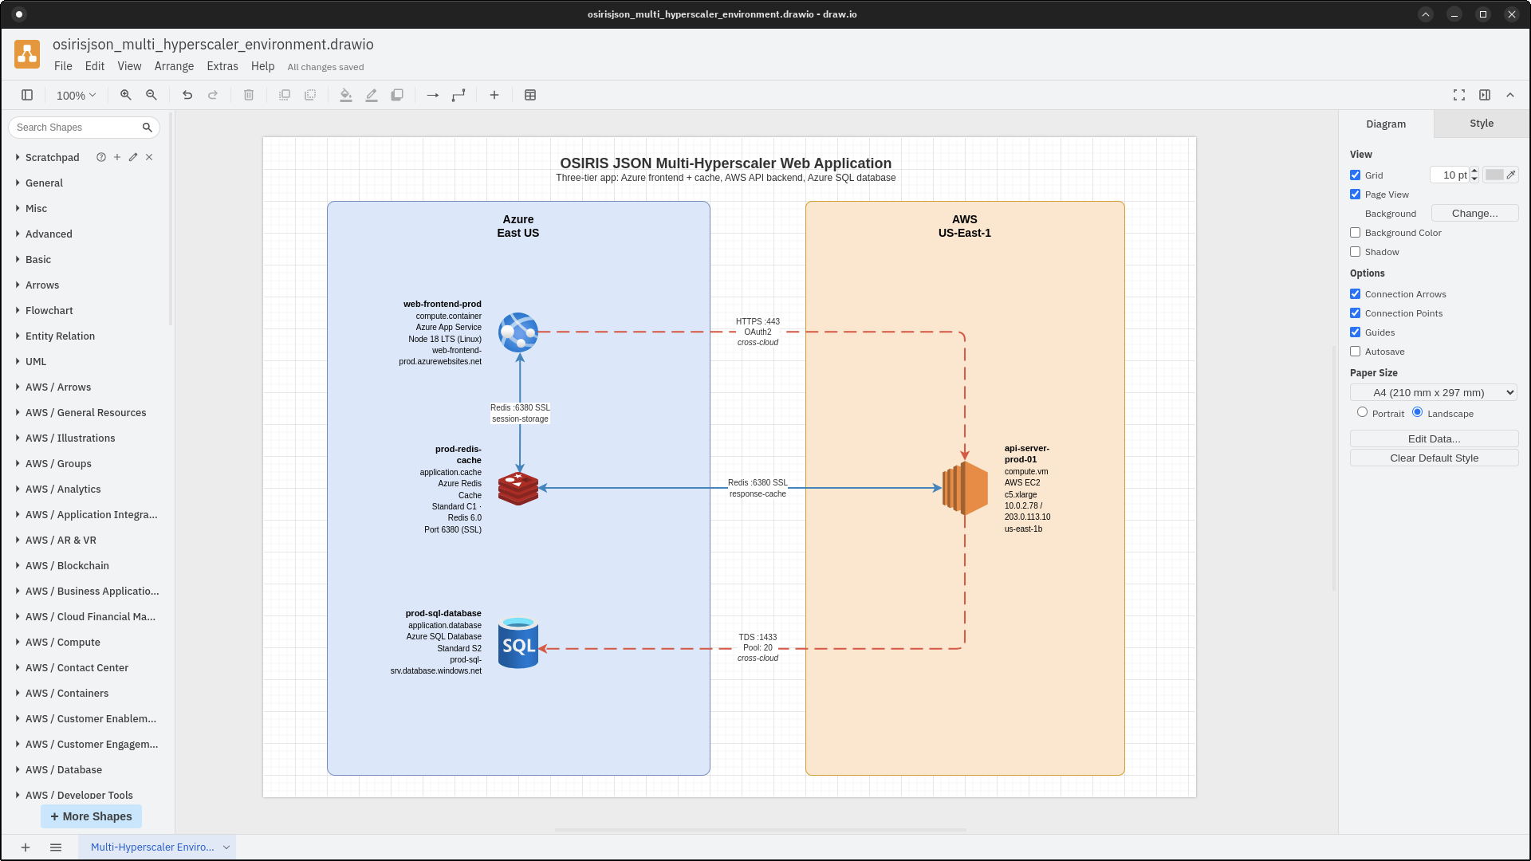Open the Paper Size dropdown
1531x861 pixels.
tap(1434, 391)
